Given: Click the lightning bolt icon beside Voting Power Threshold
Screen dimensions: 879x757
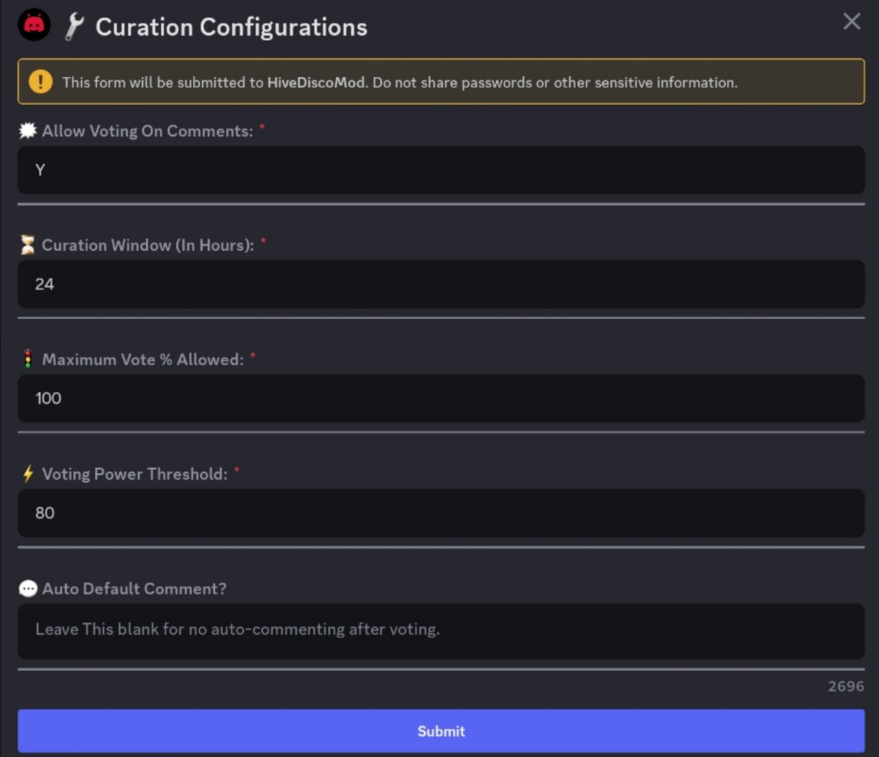Looking at the screenshot, I should click(28, 474).
